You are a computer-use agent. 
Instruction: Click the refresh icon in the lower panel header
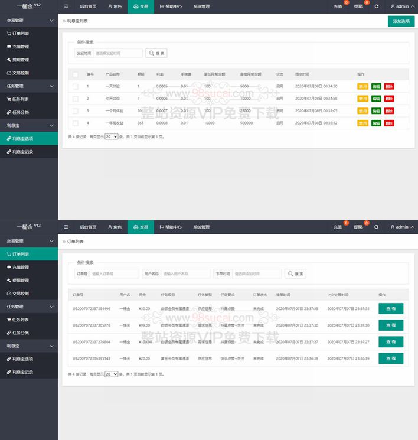point(376,227)
